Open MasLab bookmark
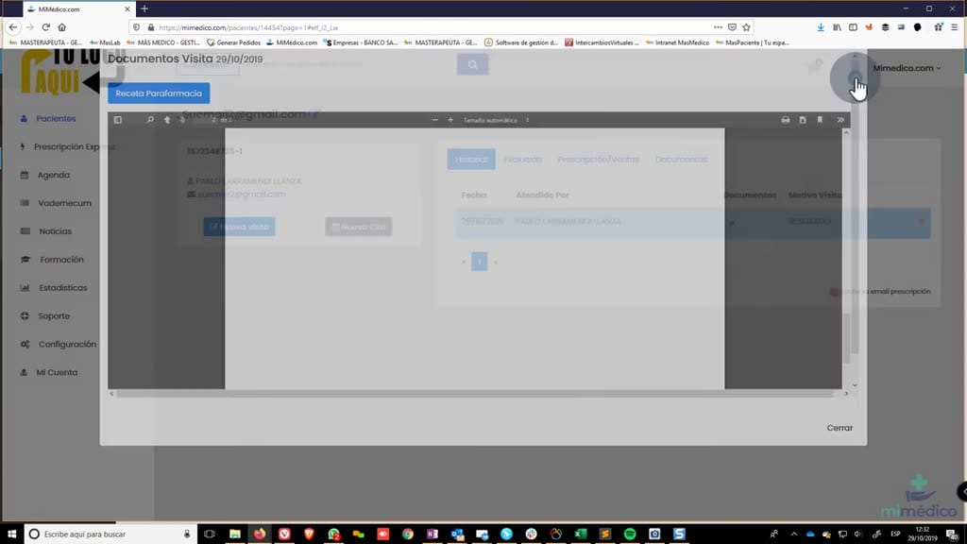The image size is (967, 544). pos(105,42)
